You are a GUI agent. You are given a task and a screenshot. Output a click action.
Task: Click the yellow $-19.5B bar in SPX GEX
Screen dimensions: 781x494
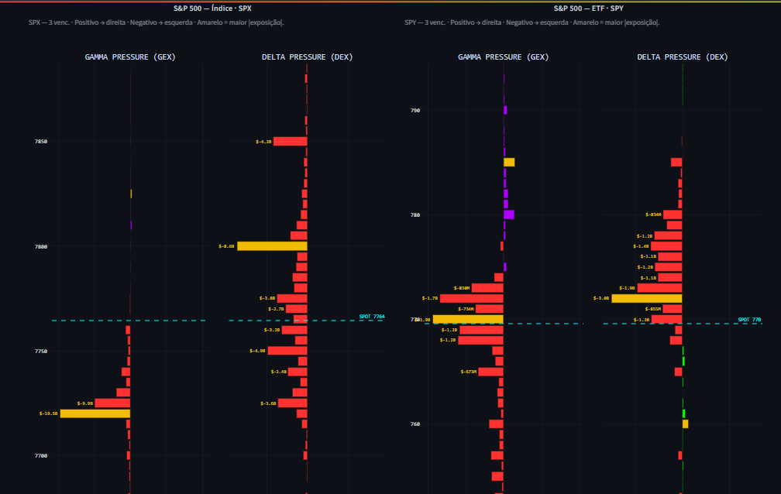(x=95, y=413)
